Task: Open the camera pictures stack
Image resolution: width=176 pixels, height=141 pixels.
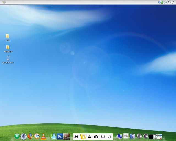Action: click(x=96, y=137)
